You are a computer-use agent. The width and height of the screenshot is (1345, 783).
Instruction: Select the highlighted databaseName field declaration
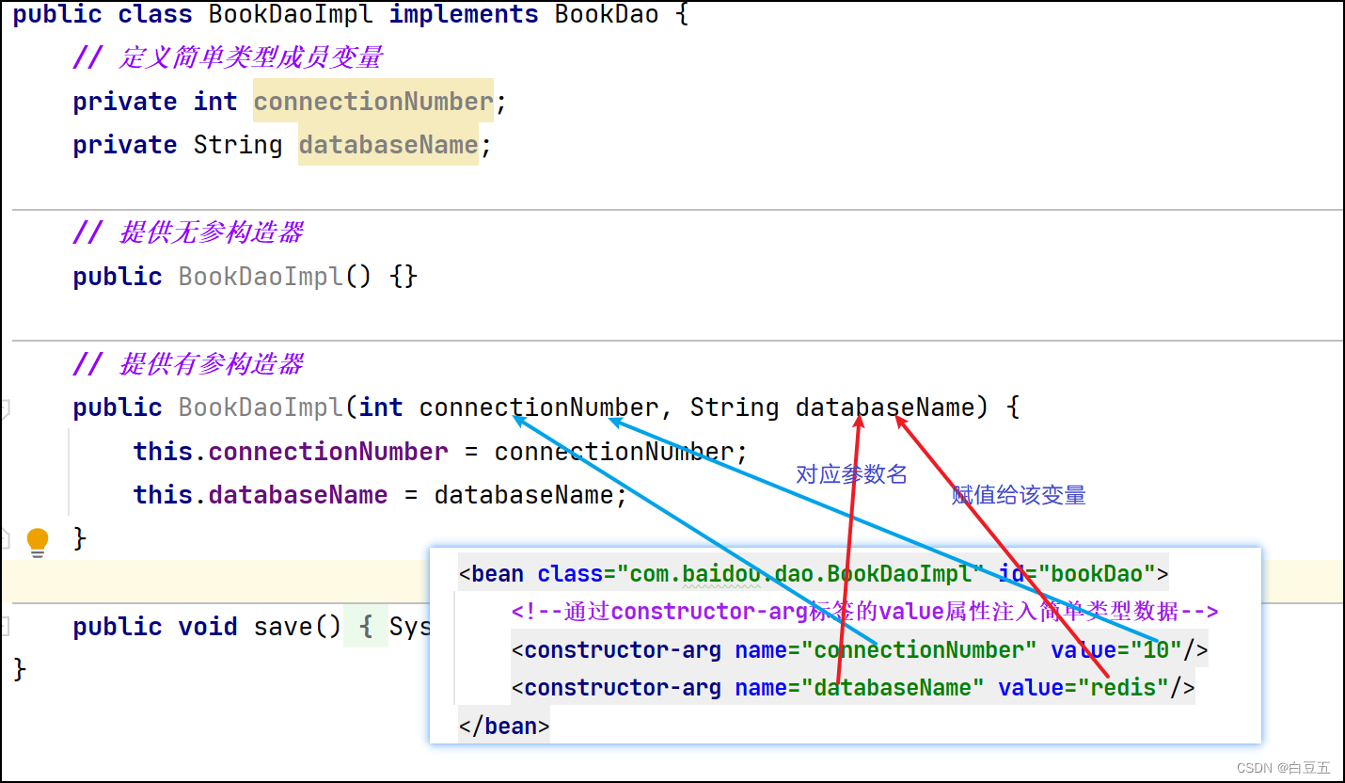pos(388,145)
